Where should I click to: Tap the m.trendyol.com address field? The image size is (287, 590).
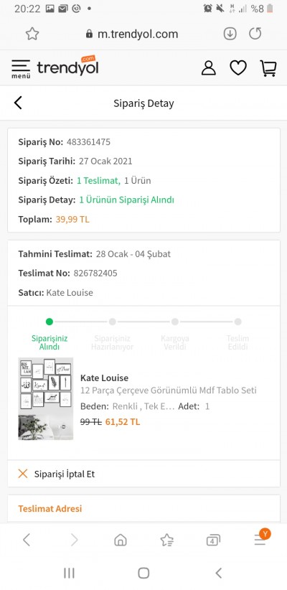pos(131,34)
